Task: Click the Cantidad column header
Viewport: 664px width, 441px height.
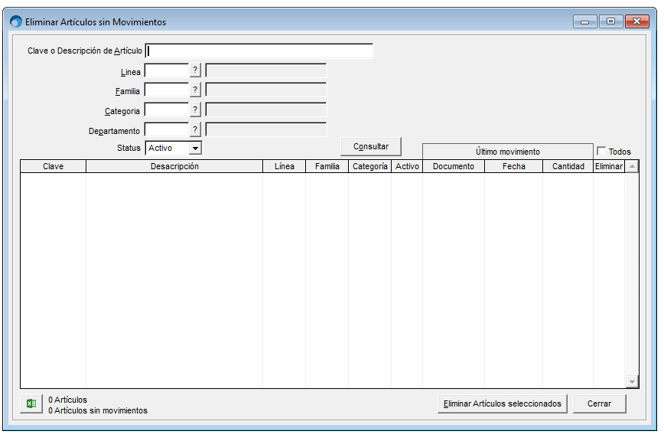Action: (x=568, y=167)
